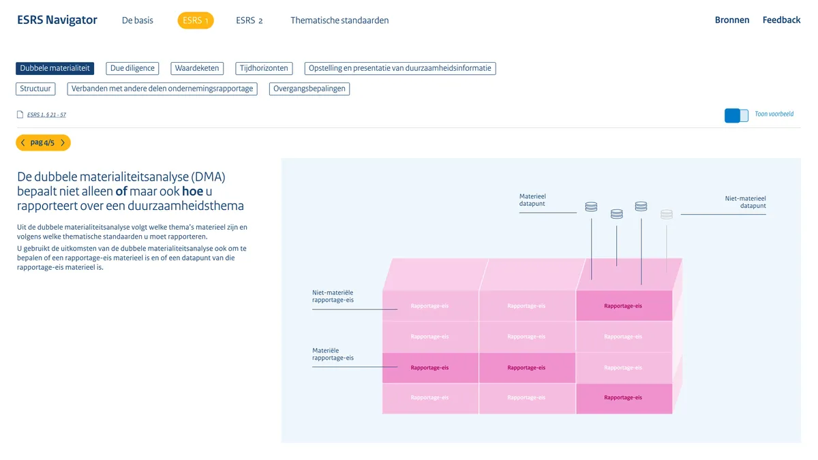Image resolution: width=818 pixels, height=460 pixels.
Task: Open Thematische standaarden section
Action: [x=339, y=20]
